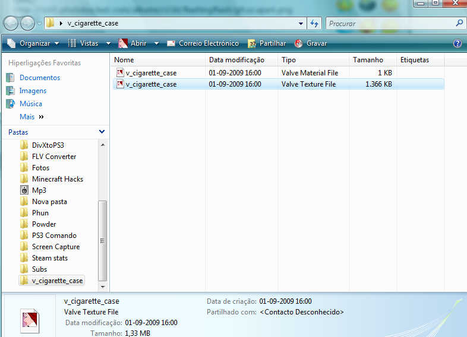
Task: Select the Steam stats folder
Action: [50, 258]
